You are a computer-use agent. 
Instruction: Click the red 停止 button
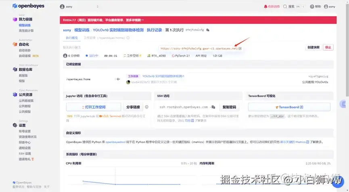[328, 47]
